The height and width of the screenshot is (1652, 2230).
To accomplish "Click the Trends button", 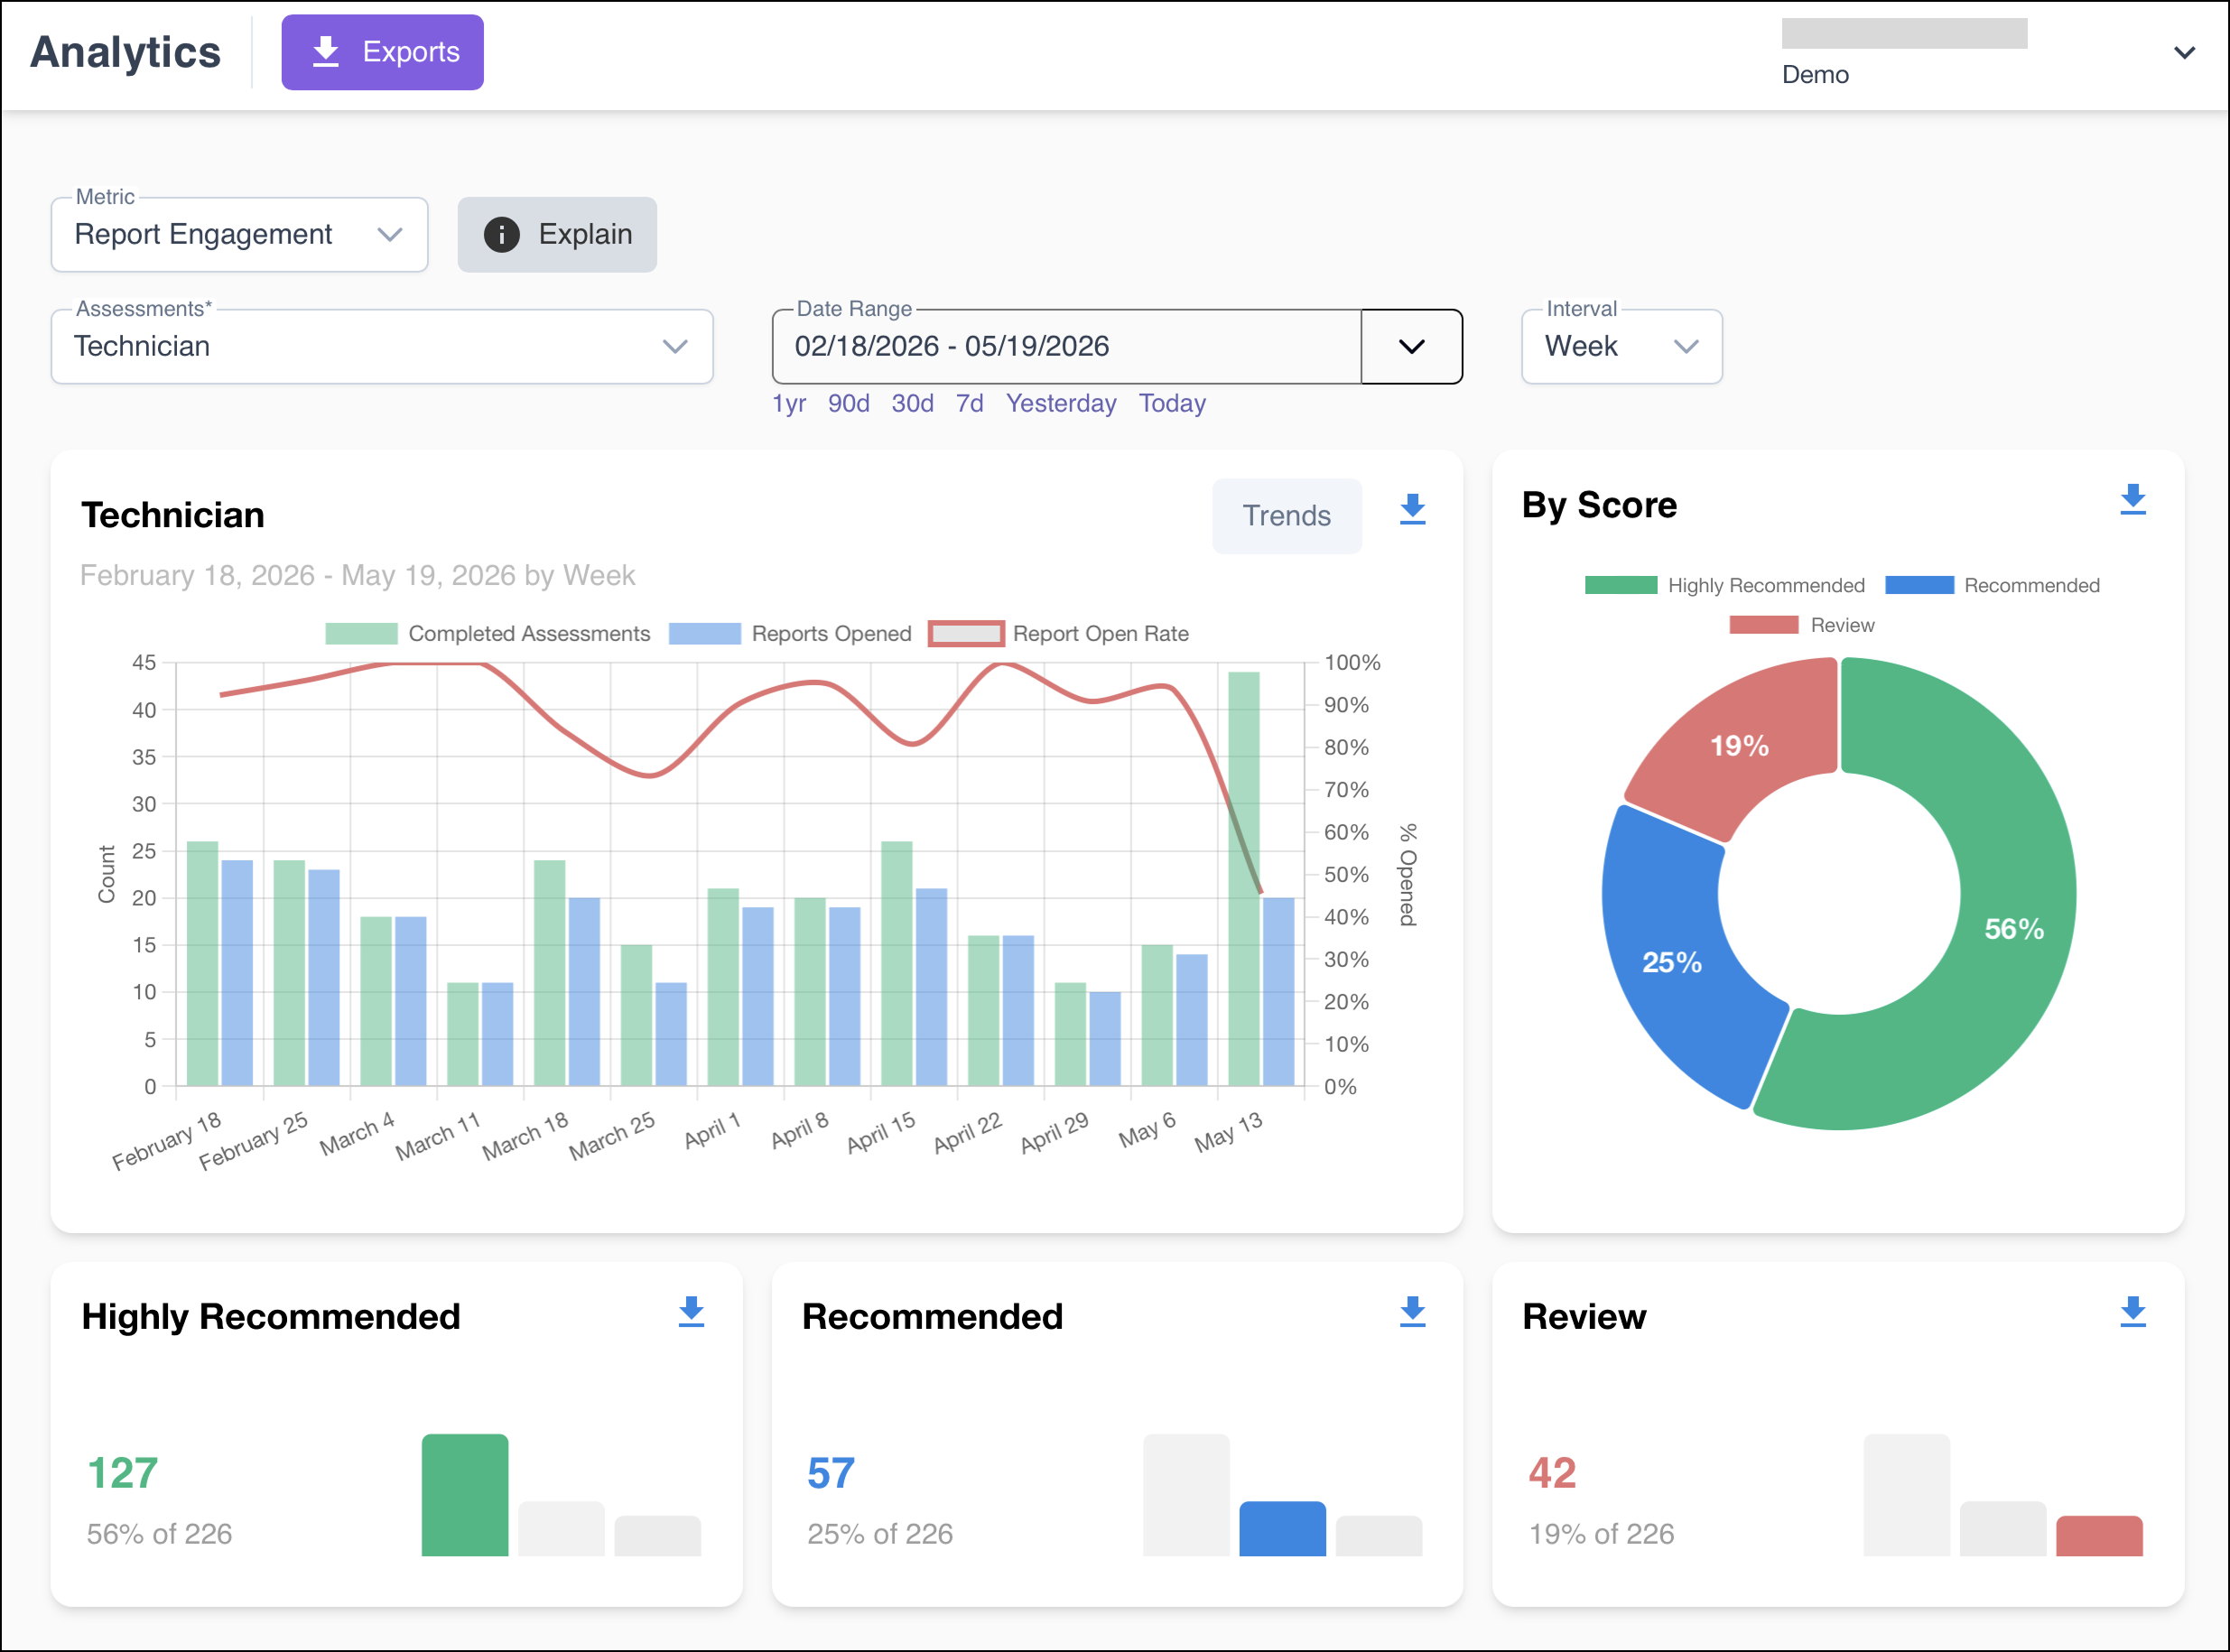I will 1287,516.
